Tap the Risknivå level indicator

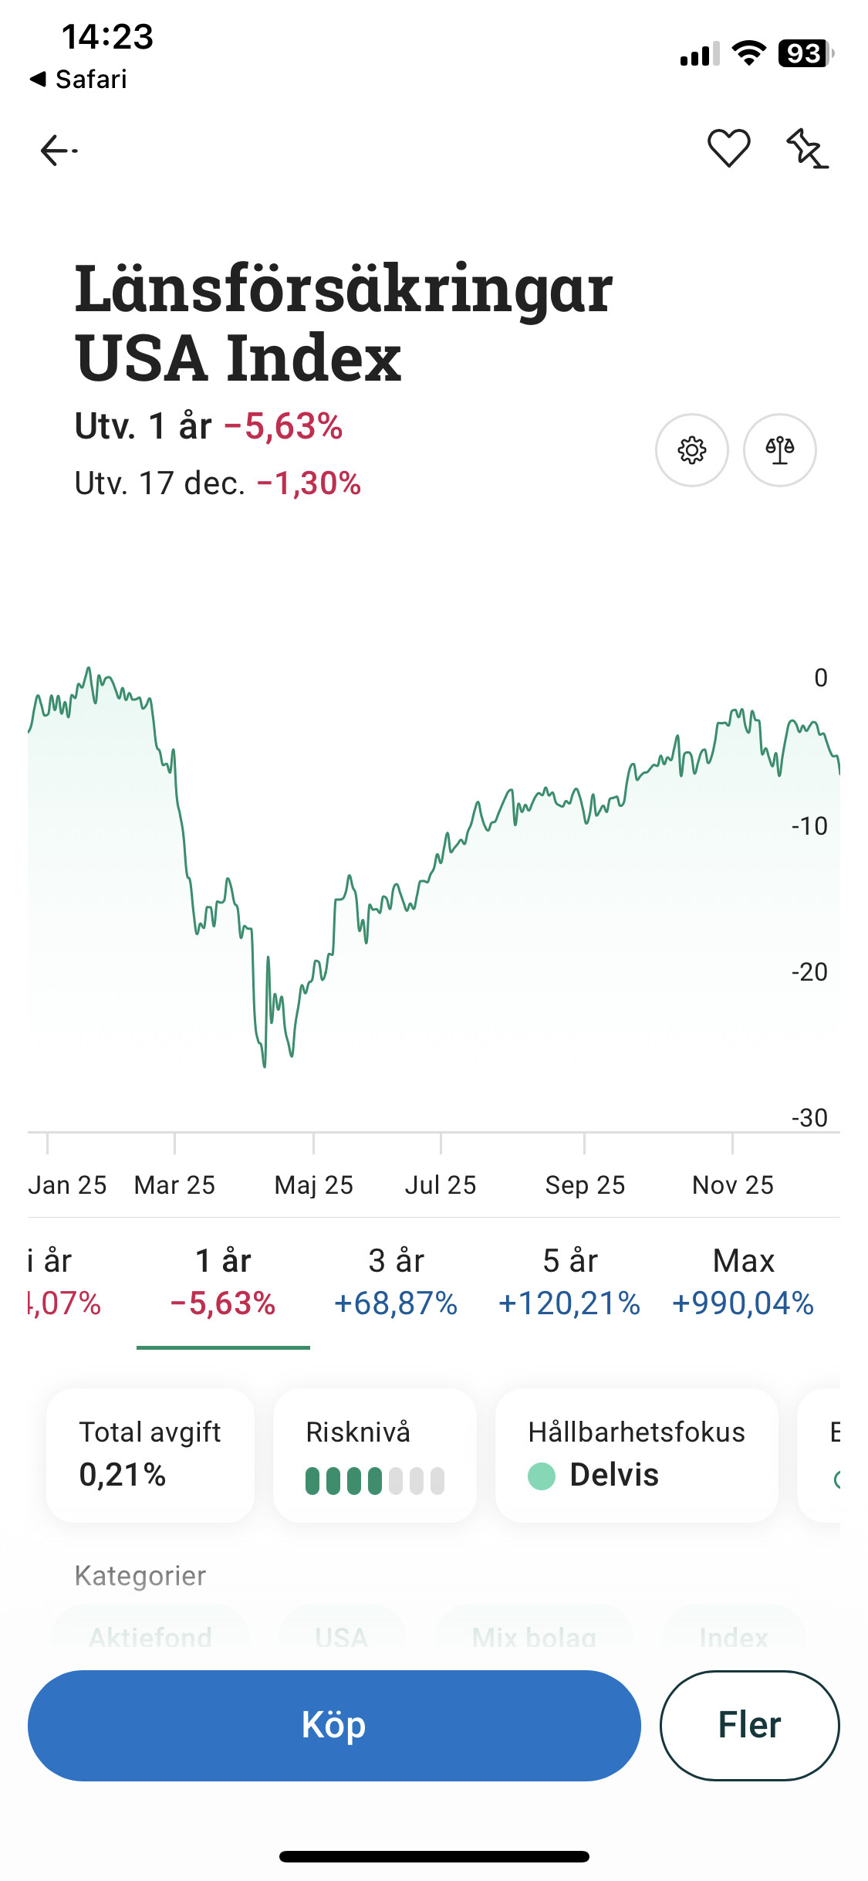click(x=375, y=1480)
